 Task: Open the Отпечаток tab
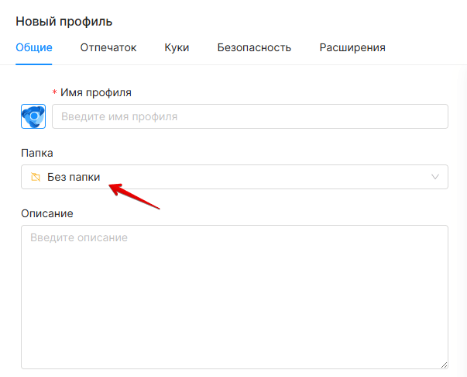[x=108, y=48]
